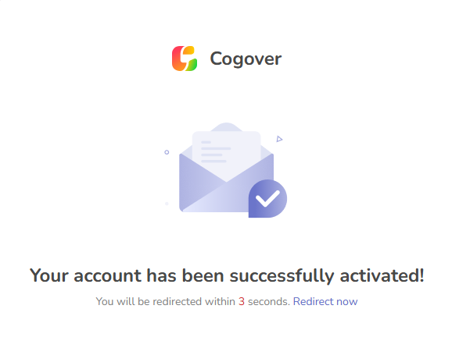Click the word 'account' in the heading
This screenshot has height=348, width=452.
click(x=107, y=275)
